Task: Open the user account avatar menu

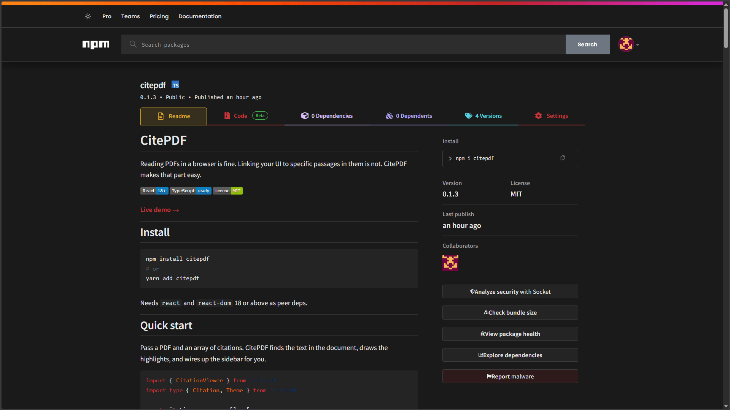Action: (x=626, y=44)
